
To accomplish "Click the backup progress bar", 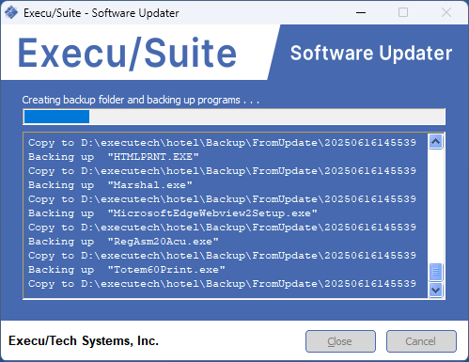I will point(234,117).
